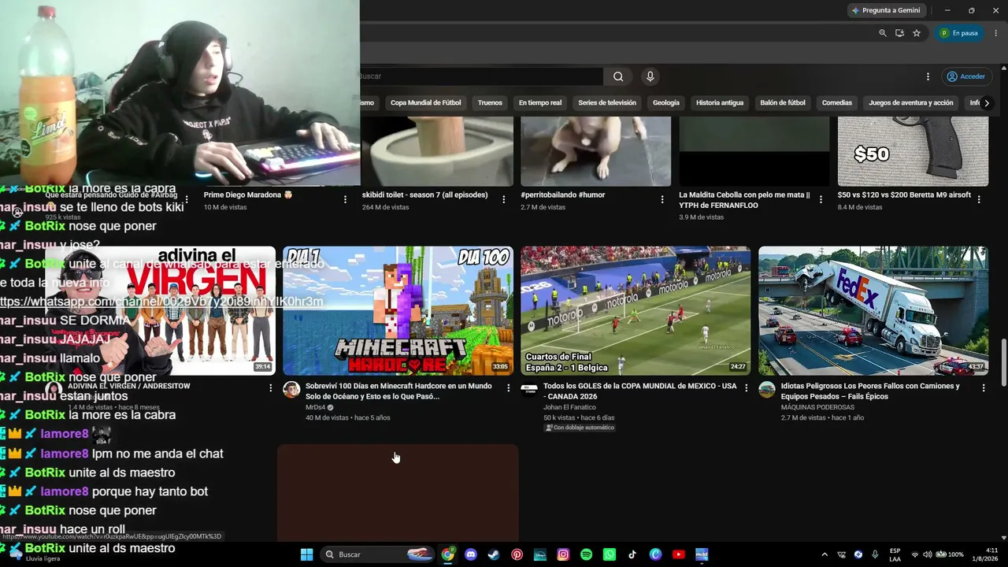Click the Johan El Fanatico channel avatar

click(x=529, y=390)
